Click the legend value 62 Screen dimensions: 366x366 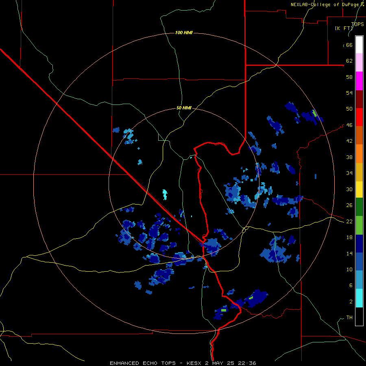tap(349, 61)
